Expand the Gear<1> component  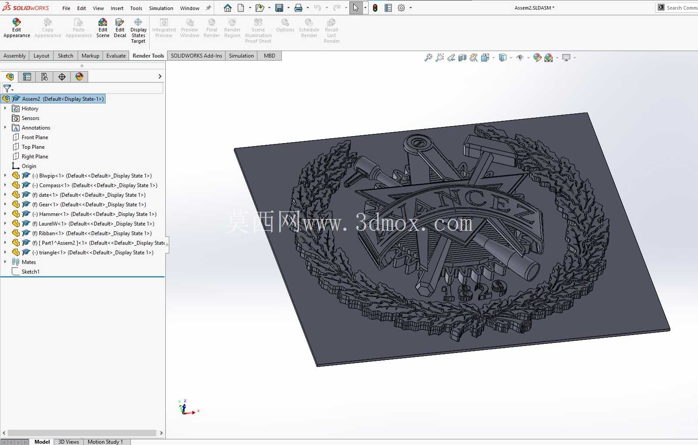[x=5, y=204]
